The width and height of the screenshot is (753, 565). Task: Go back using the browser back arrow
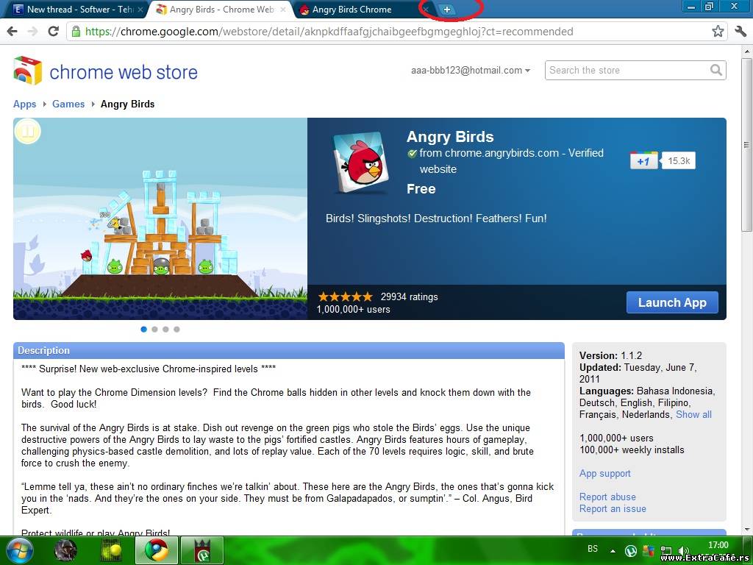click(13, 32)
